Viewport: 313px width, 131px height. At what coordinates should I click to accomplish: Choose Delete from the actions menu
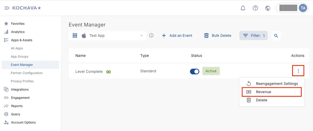pyautogui.click(x=272, y=100)
